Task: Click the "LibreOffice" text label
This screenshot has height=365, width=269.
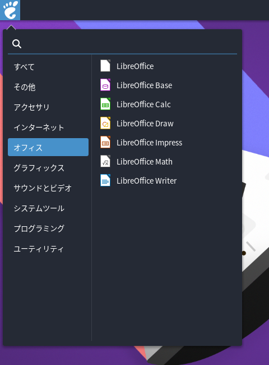Action: [x=135, y=66]
